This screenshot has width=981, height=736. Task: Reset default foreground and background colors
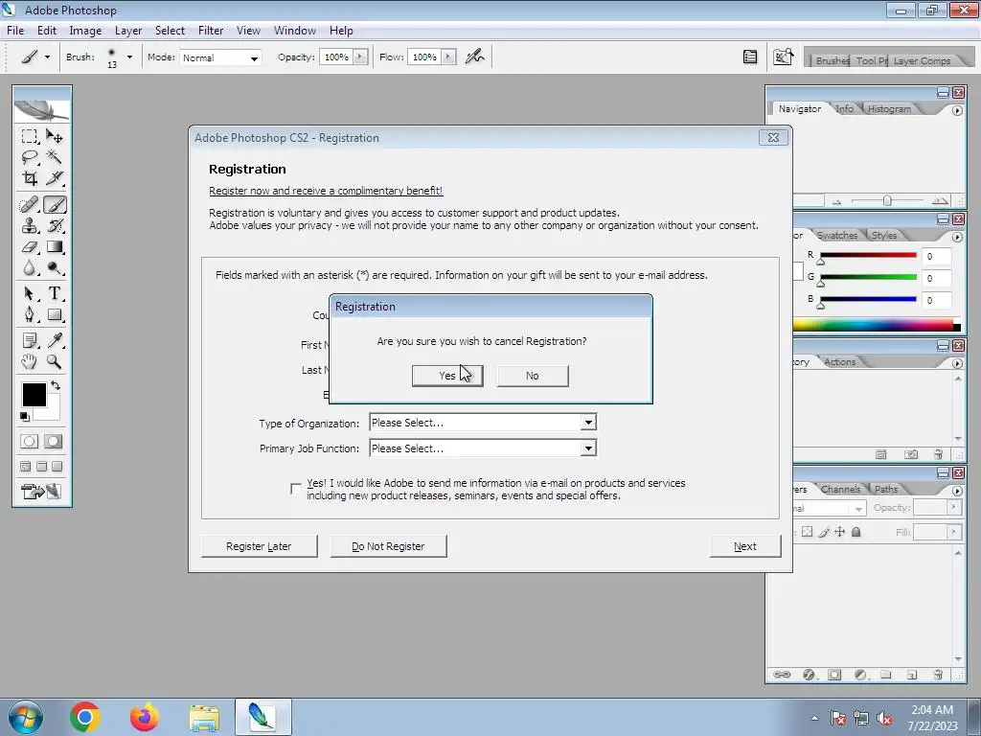[24, 417]
